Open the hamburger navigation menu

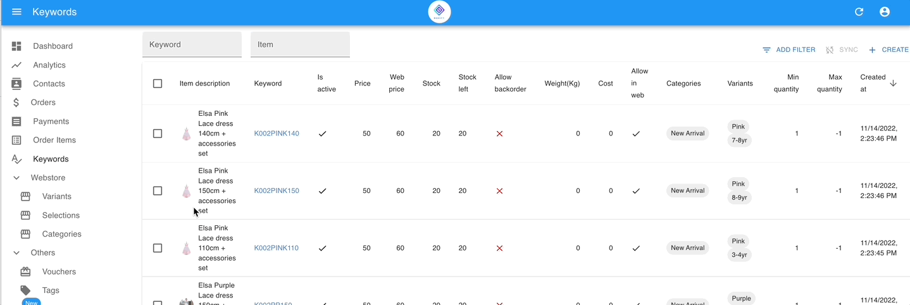click(x=17, y=12)
